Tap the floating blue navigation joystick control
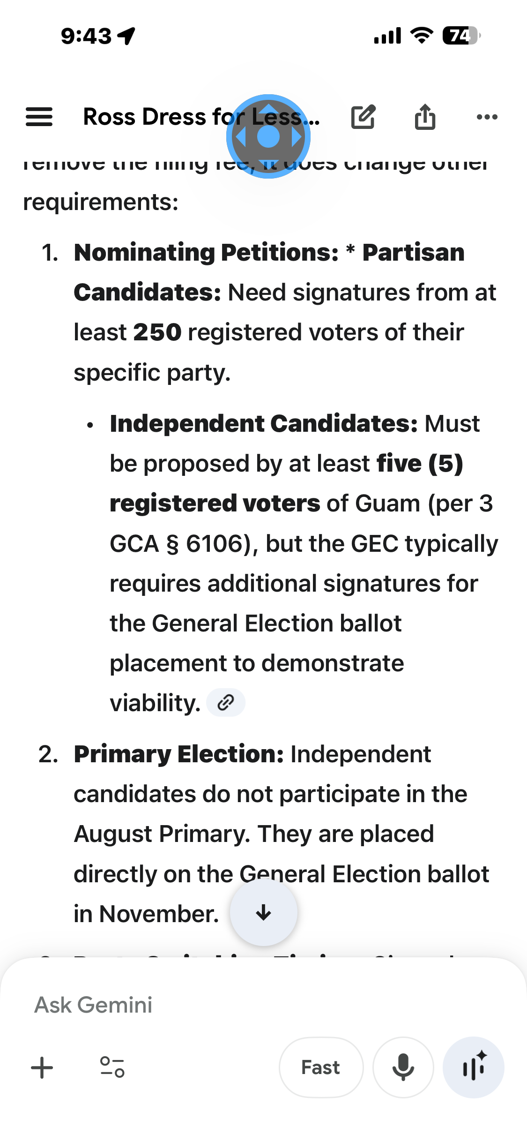This screenshot has width=527, height=1142. (x=268, y=136)
